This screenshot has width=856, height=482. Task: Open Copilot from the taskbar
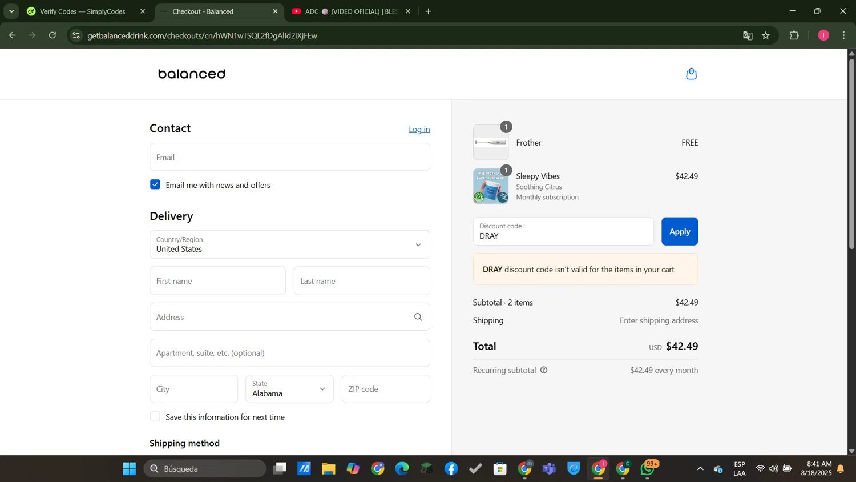pos(353,469)
